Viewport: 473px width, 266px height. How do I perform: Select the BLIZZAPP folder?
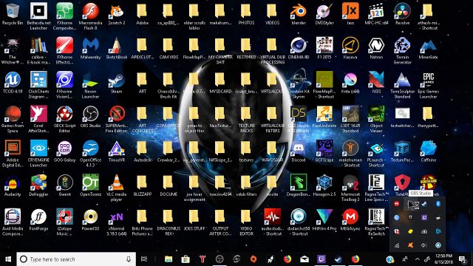coord(143,185)
